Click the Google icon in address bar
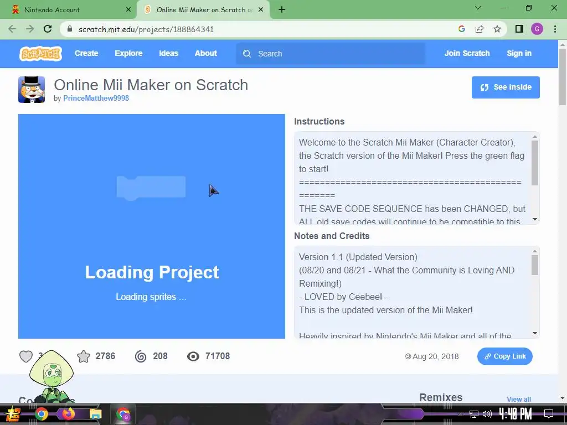 click(461, 29)
